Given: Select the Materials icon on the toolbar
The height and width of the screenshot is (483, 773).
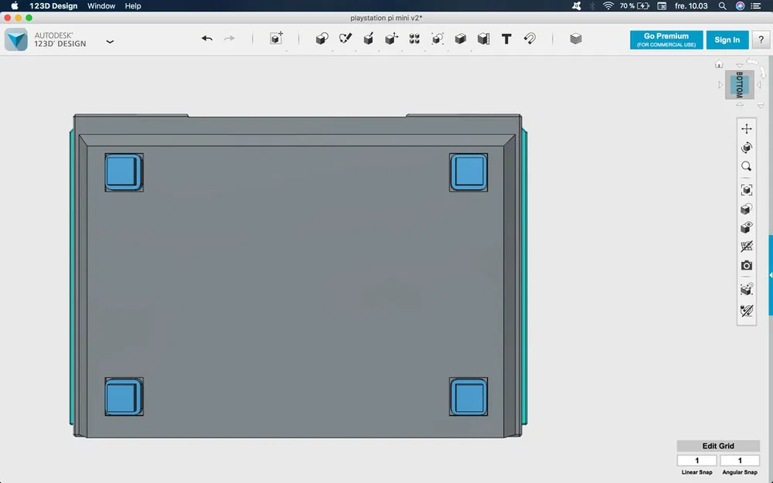Looking at the screenshot, I should pos(575,39).
